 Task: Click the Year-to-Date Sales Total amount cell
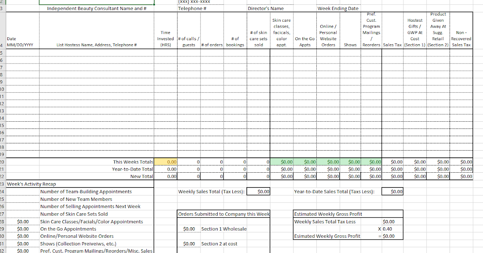click(392, 191)
